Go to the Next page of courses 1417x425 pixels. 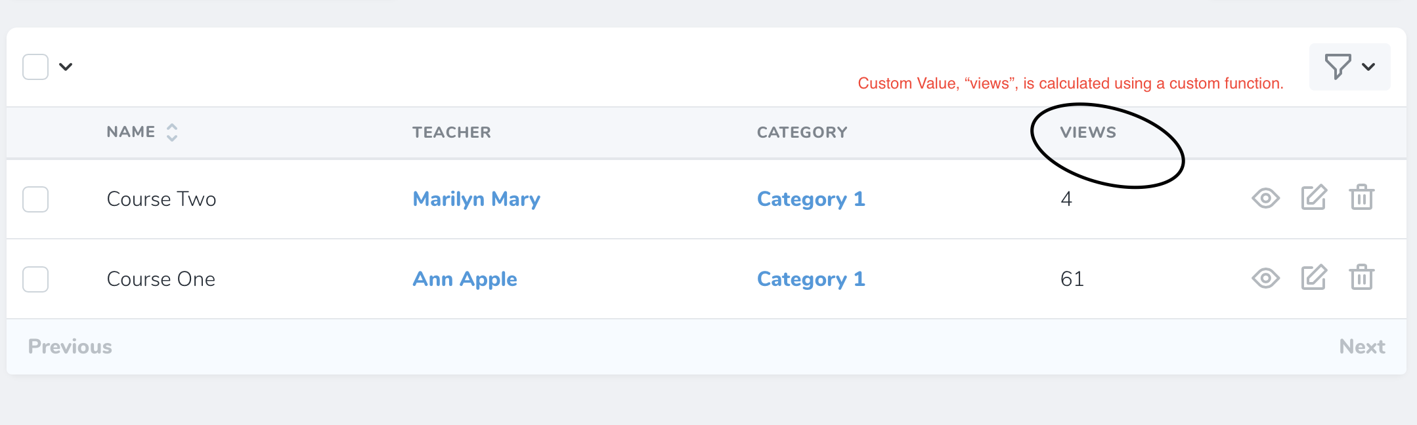tap(1362, 346)
